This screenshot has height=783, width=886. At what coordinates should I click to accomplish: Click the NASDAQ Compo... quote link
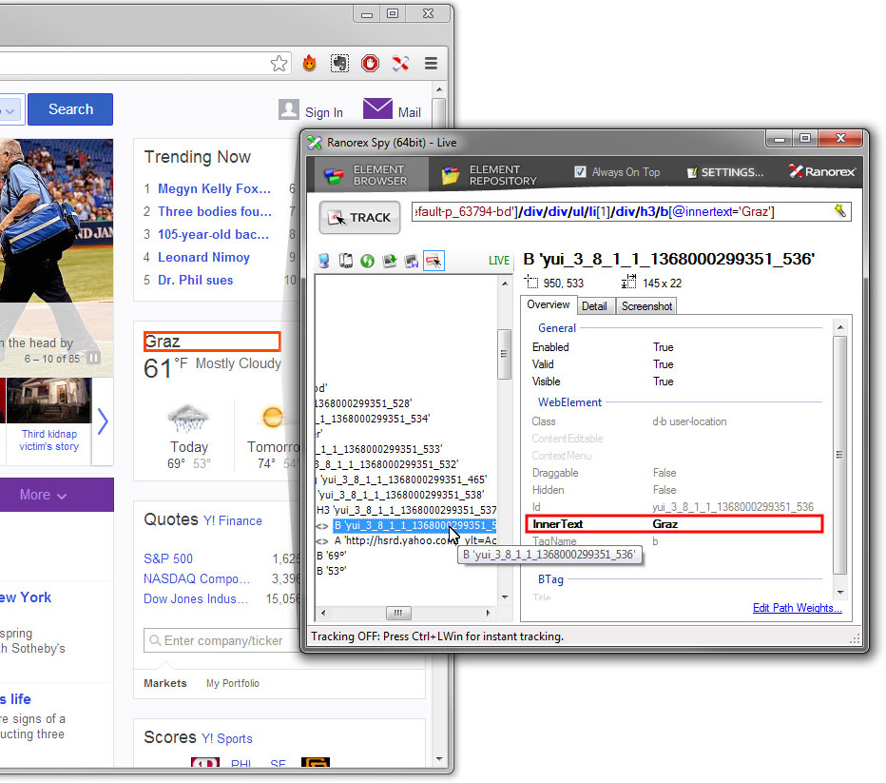[197, 578]
